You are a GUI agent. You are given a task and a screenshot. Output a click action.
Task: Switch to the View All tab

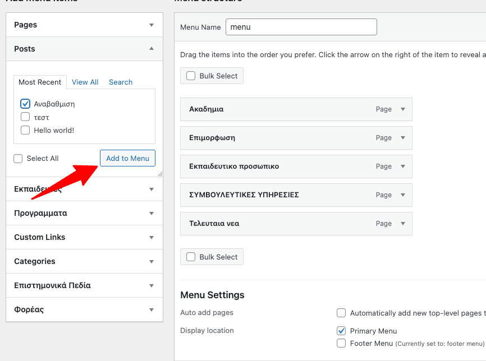85,82
